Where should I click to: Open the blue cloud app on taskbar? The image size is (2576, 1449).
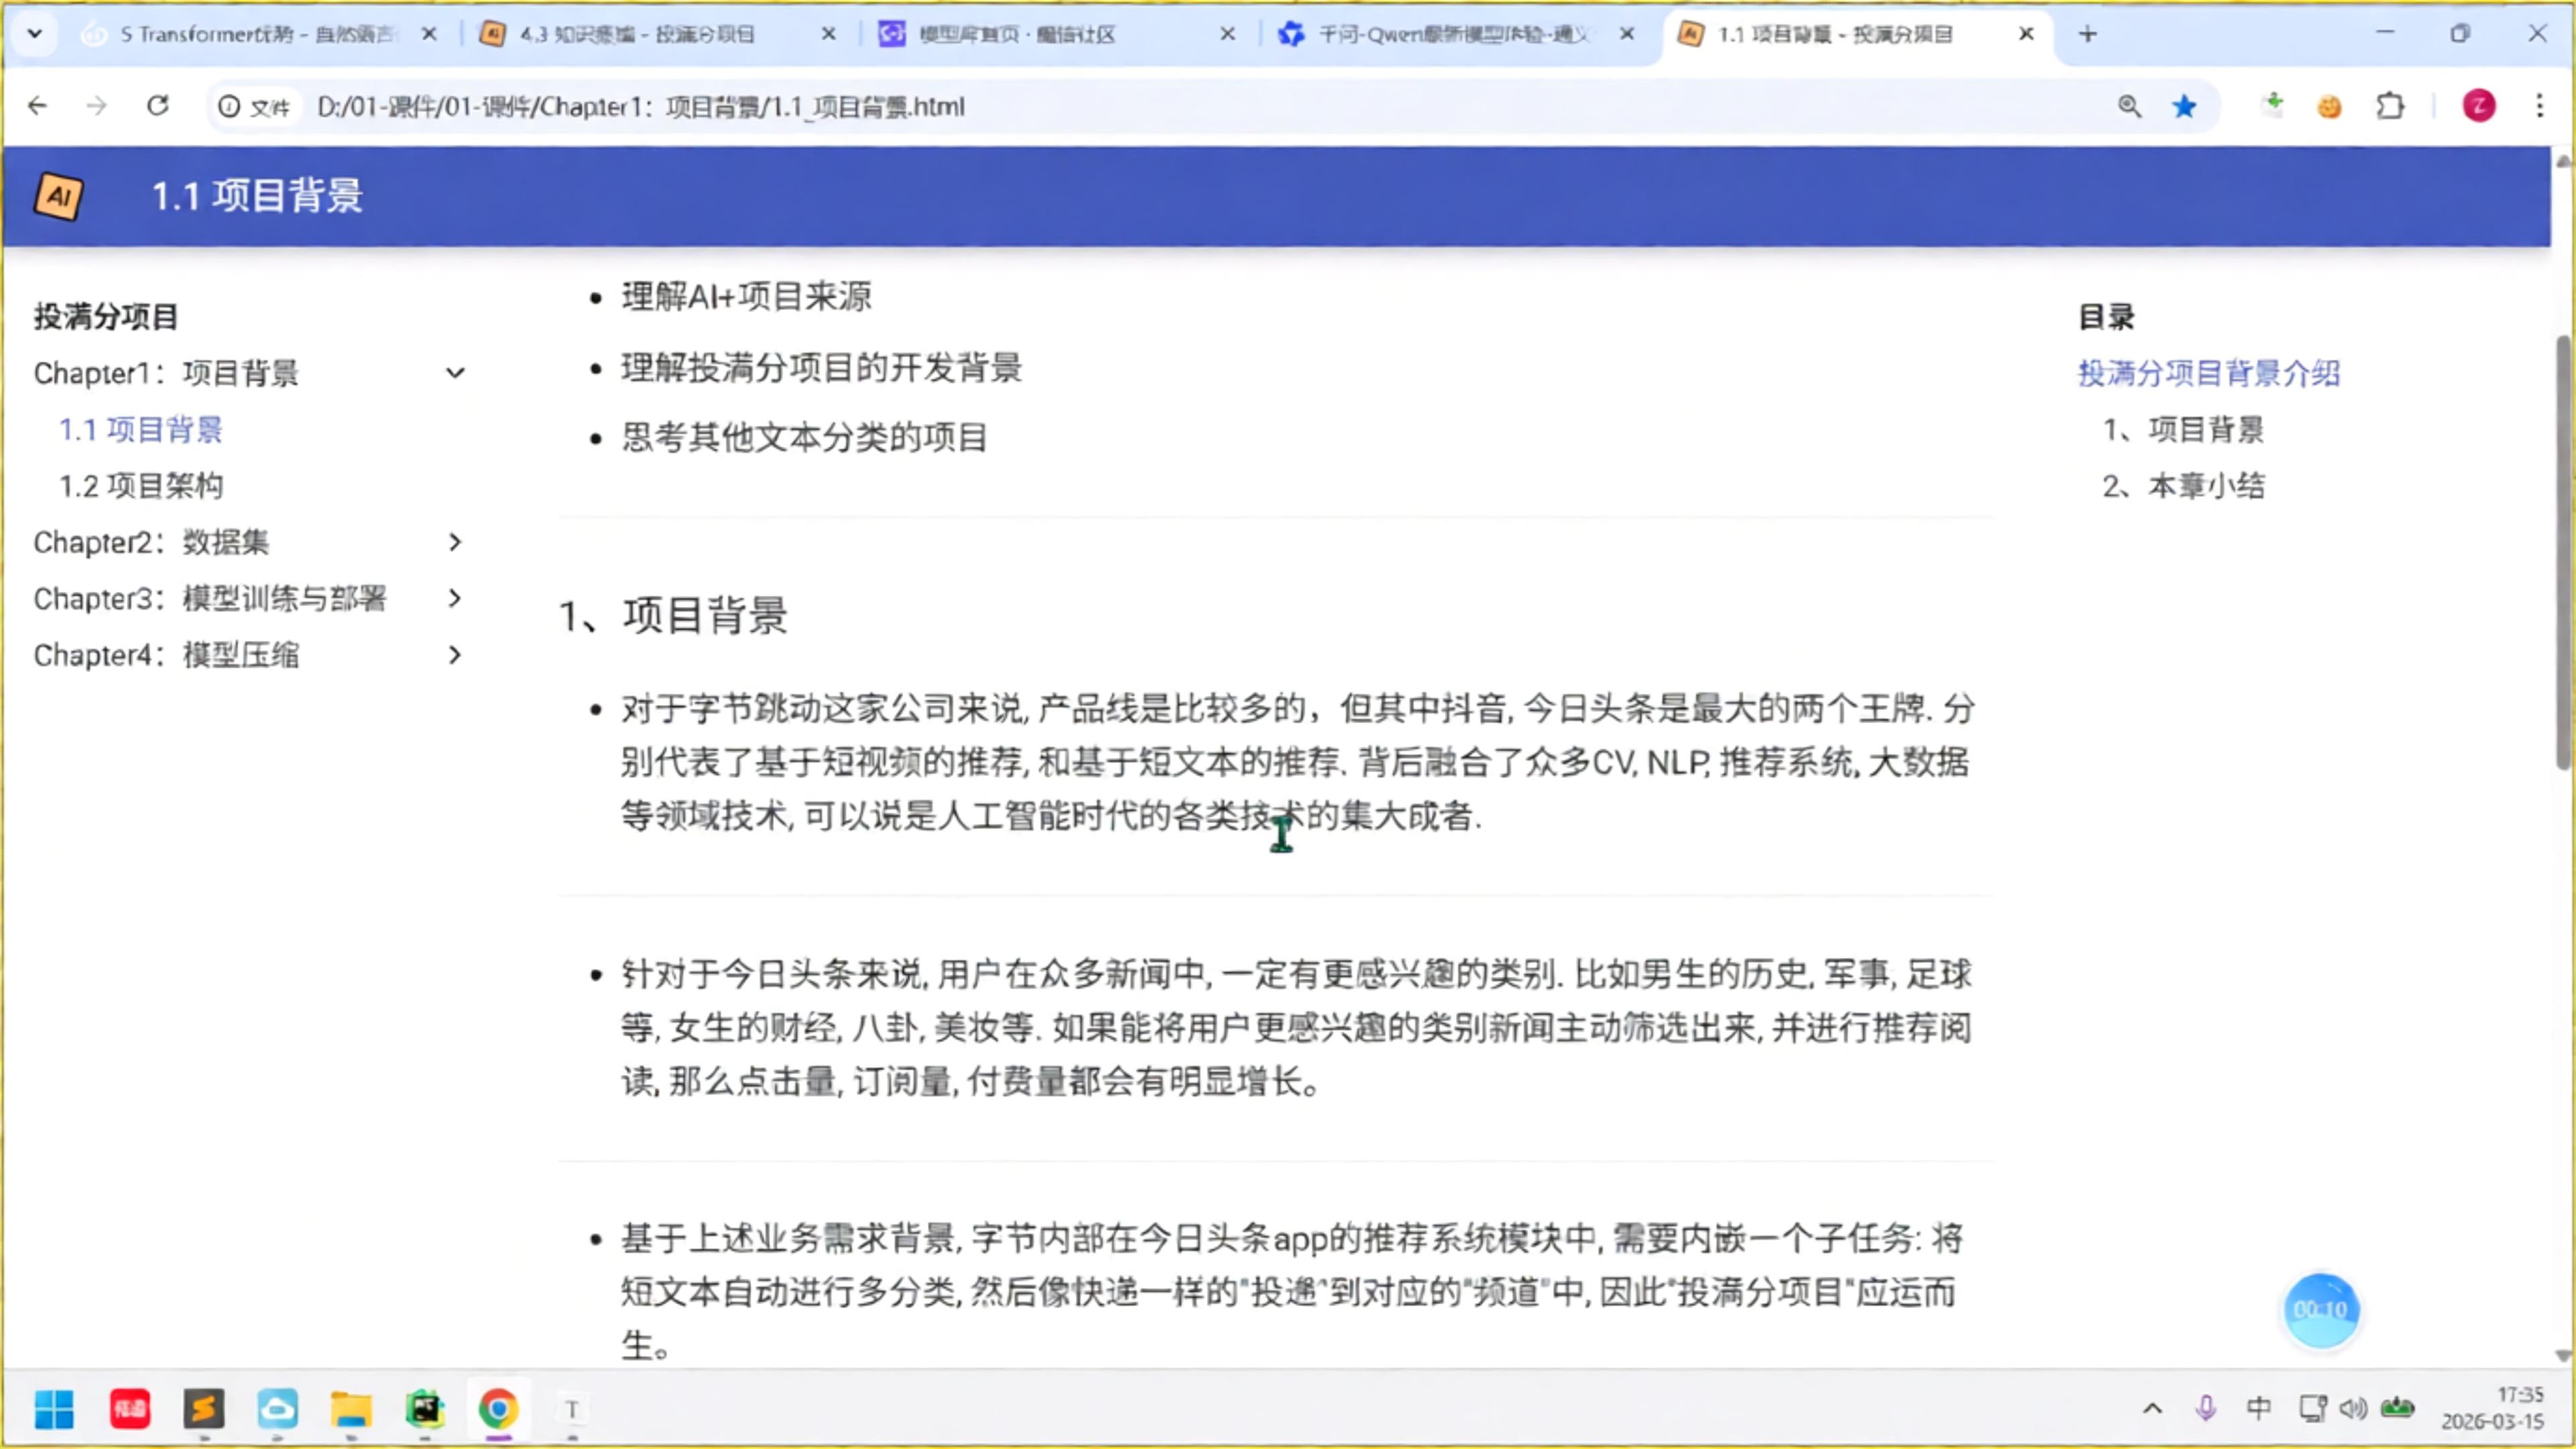click(x=278, y=1410)
